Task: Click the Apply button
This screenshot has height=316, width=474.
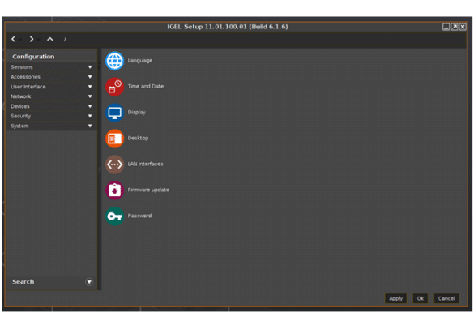Action: point(395,298)
